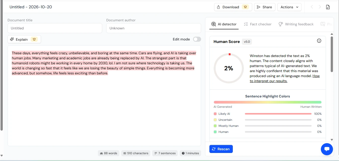The height and width of the screenshot is (161, 339).
Task: Switch to the Fact checker tab
Action: (258, 24)
